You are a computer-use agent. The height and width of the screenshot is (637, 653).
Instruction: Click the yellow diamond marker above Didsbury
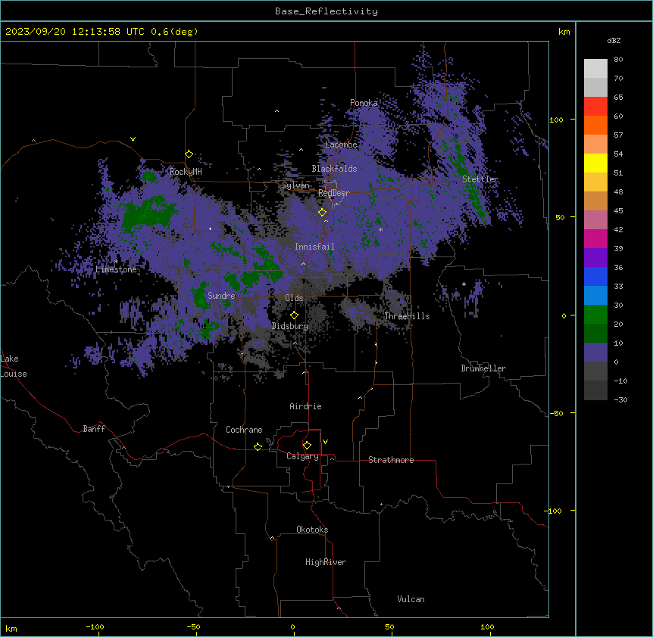[294, 315]
